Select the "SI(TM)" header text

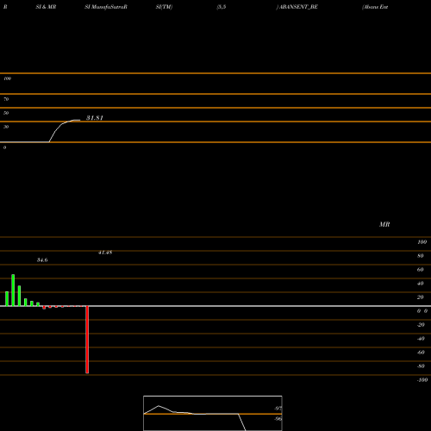tap(164, 7)
